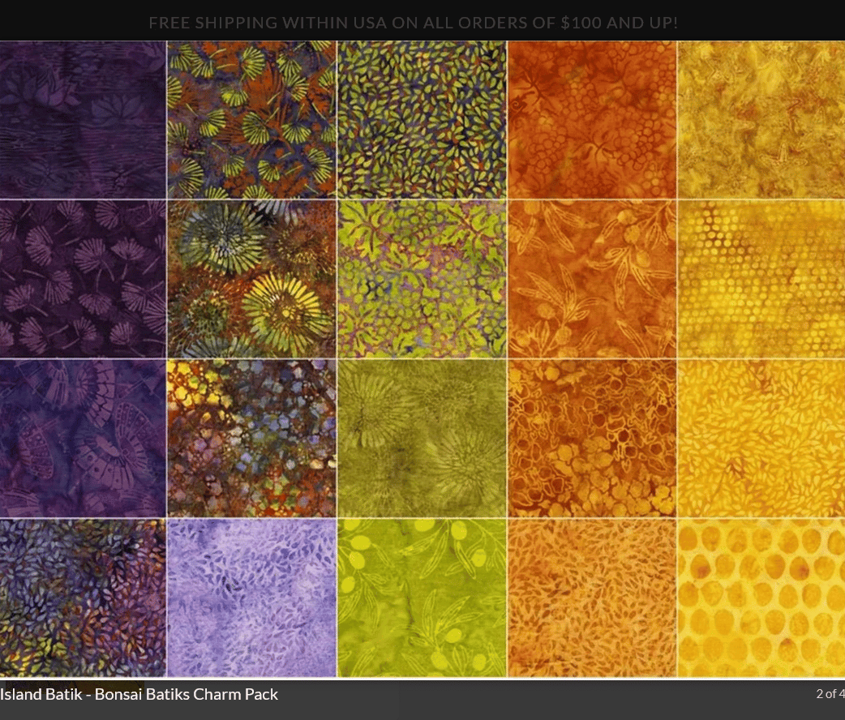This screenshot has width=845, height=720.
Task: Click the "2 of 4" image counter
Action: click(830, 693)
